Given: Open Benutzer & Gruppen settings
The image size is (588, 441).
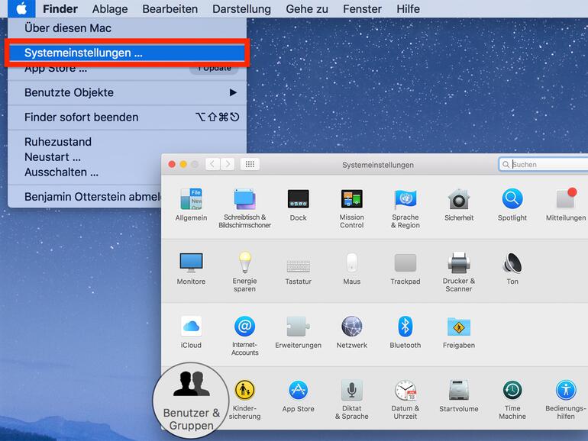Looking at the screenshot, I should 191,401.
